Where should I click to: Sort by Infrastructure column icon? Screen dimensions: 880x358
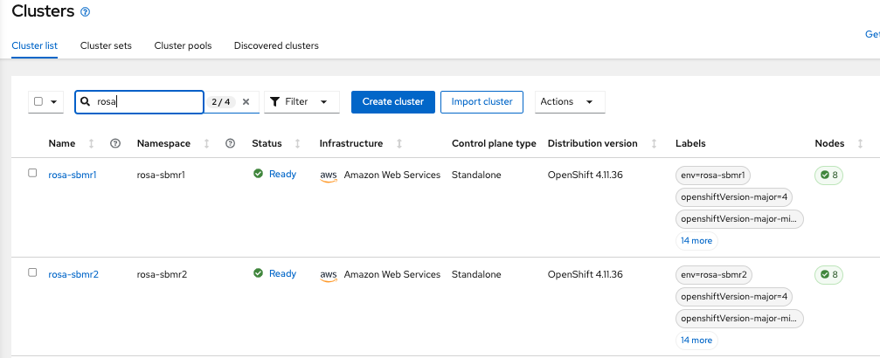click(399, 143)
